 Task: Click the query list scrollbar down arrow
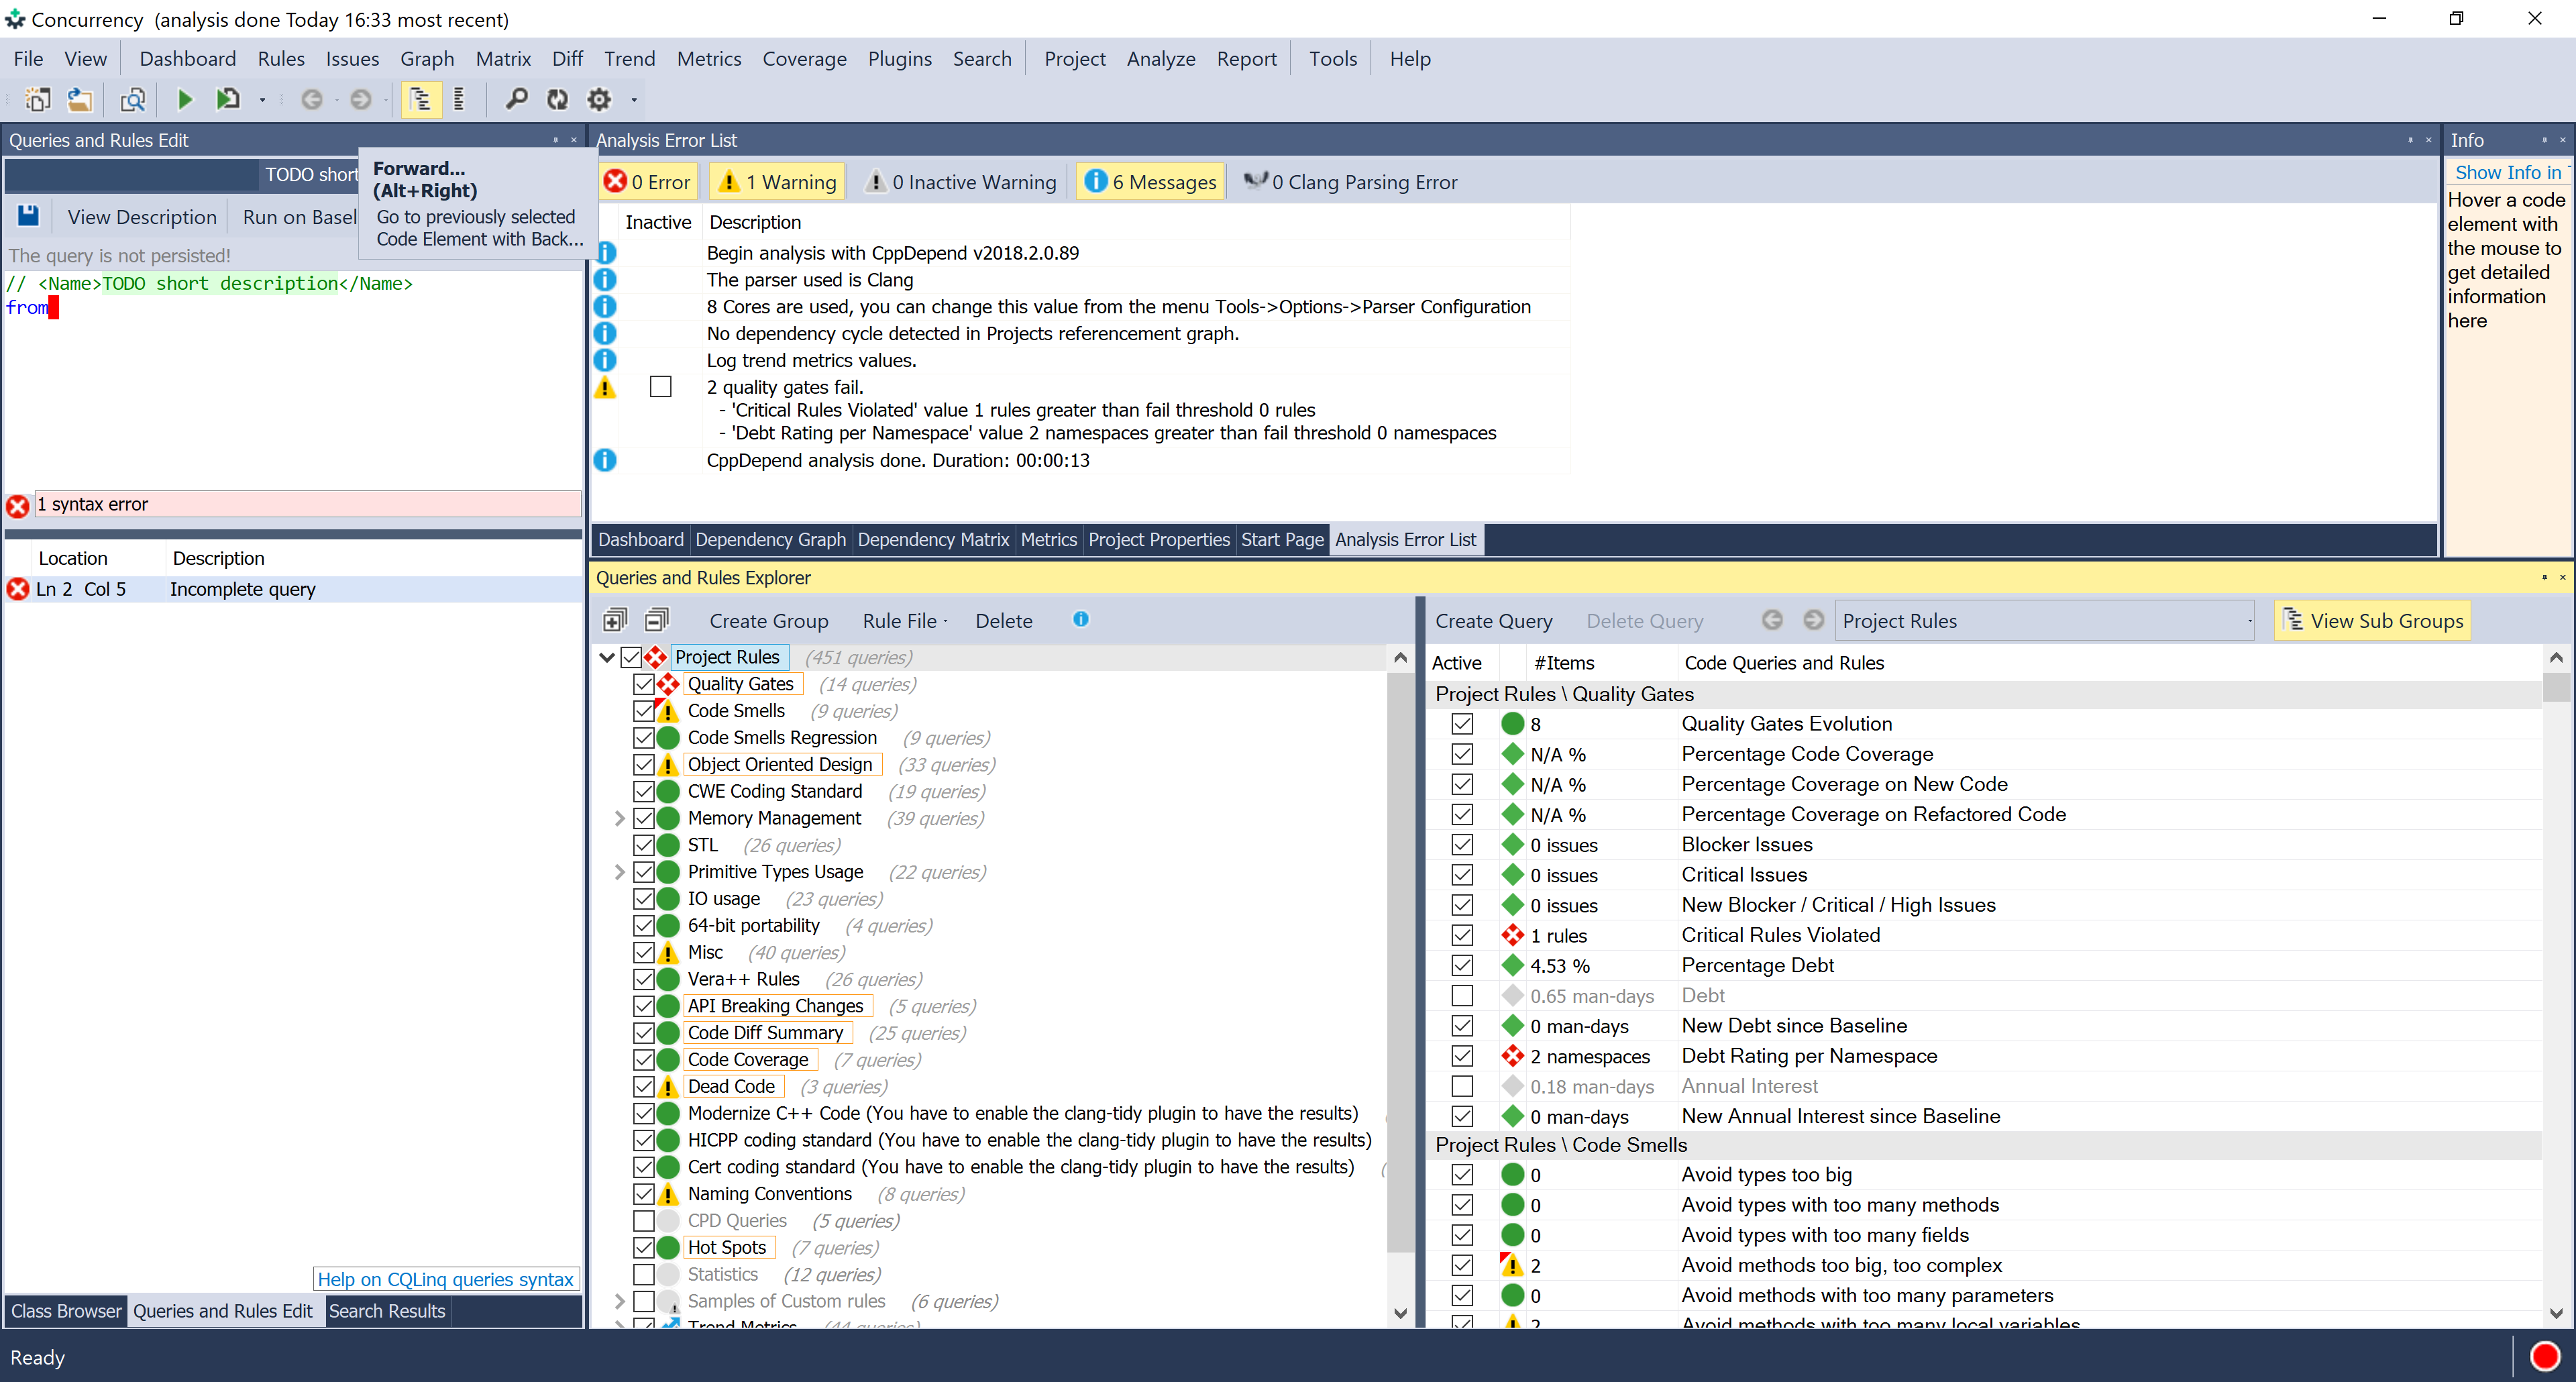point(2556,1313)
